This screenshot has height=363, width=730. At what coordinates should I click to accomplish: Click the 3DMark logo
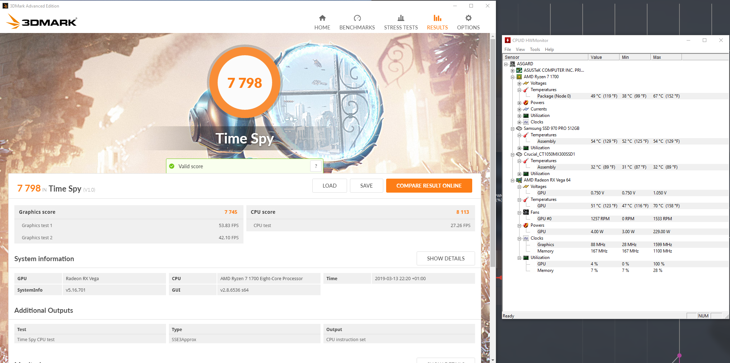click(x=42, y=22)
